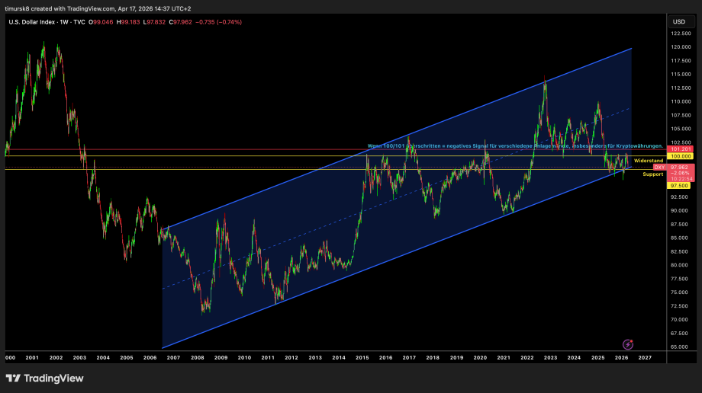Click 2020 on the time axis
702x393 pixels.
(480, 357)
